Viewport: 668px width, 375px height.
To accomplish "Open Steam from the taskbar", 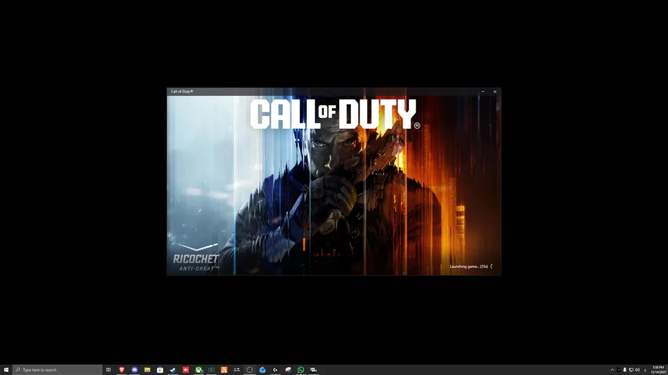I will click(173, 370).
